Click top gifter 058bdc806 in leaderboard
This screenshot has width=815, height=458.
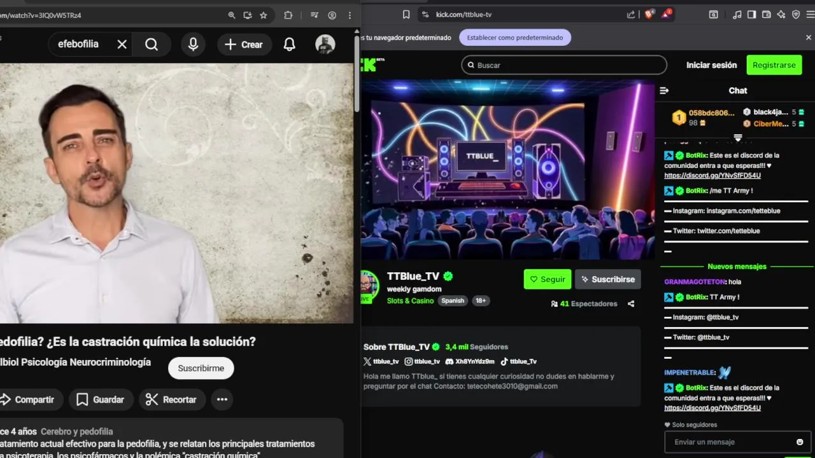(704, 118)
